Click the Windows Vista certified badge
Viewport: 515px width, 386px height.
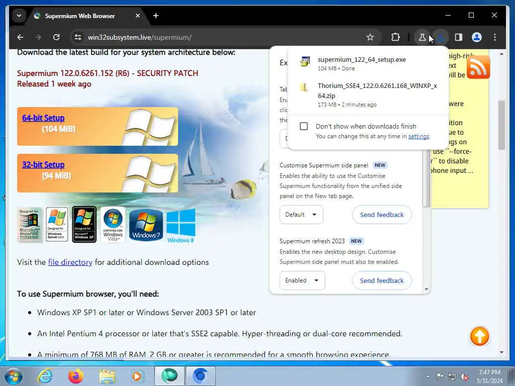coord(113,225)
